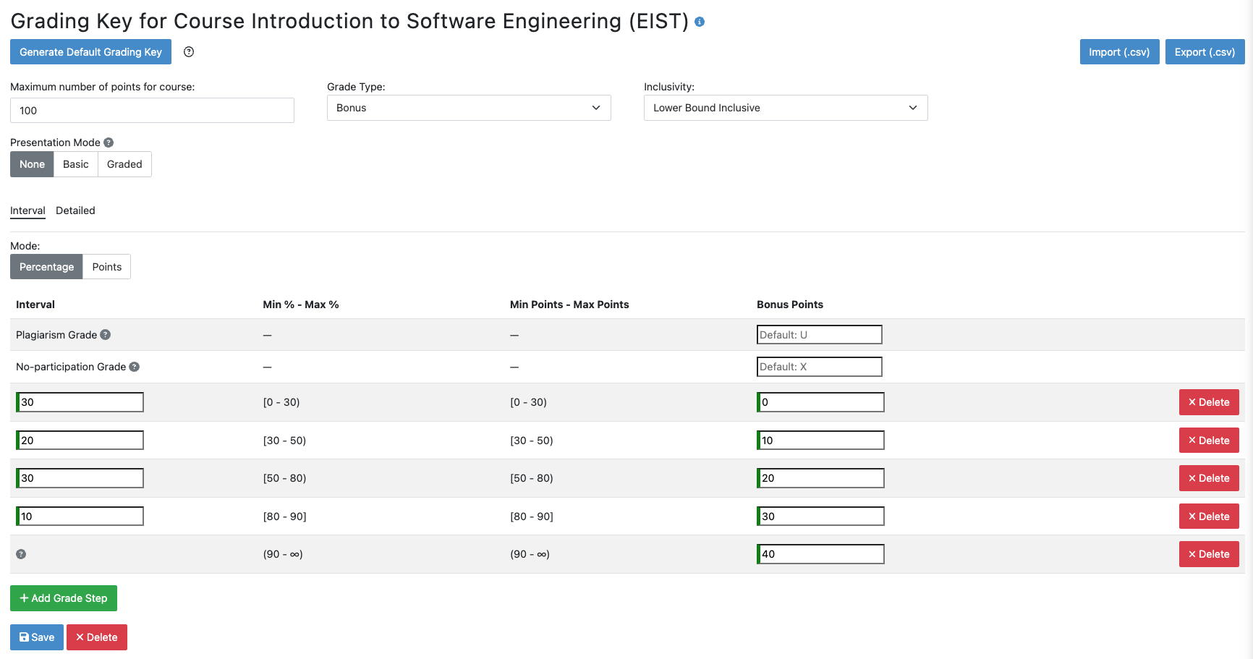
Task: Switch to the Detailed tab
Action: pos(75,211)
